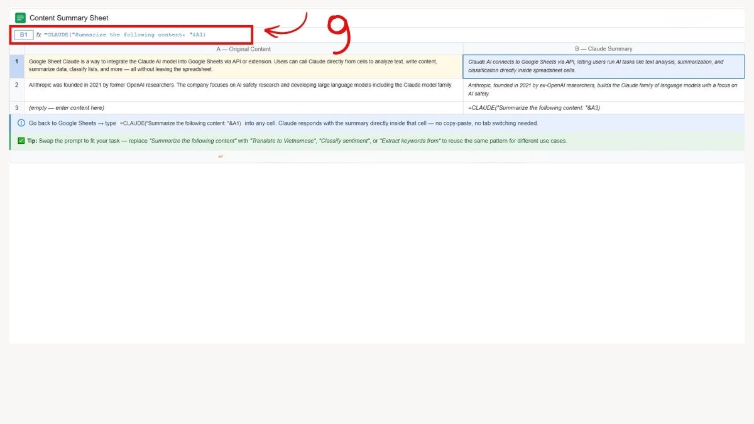Click the fx function symbol
This screenshot has height=424, width=754.
(38, 35)
